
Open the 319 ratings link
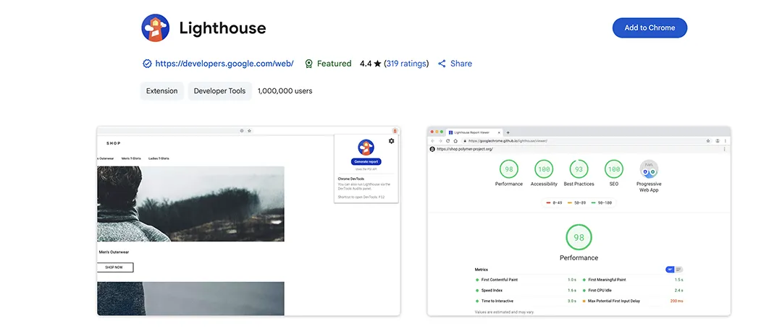(x=405, y=64)
